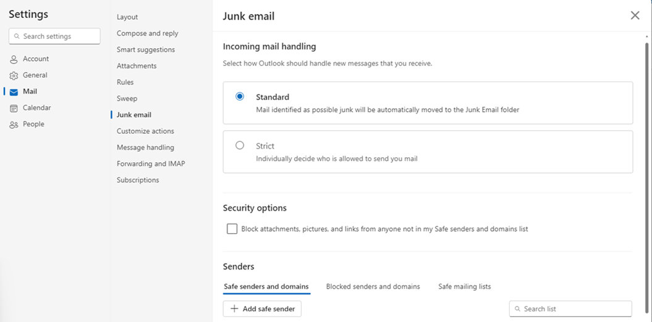Open Customize actions settings
The height and width of the screenshot is (322, 652).
point(145,131)
